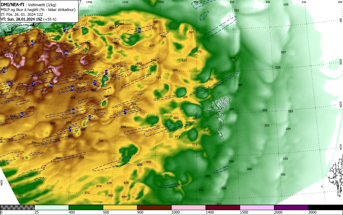Image resolution: width=343 pixels, height=215 pixels.
Task: Click the map value 326
Action: [x=224, y=188]
